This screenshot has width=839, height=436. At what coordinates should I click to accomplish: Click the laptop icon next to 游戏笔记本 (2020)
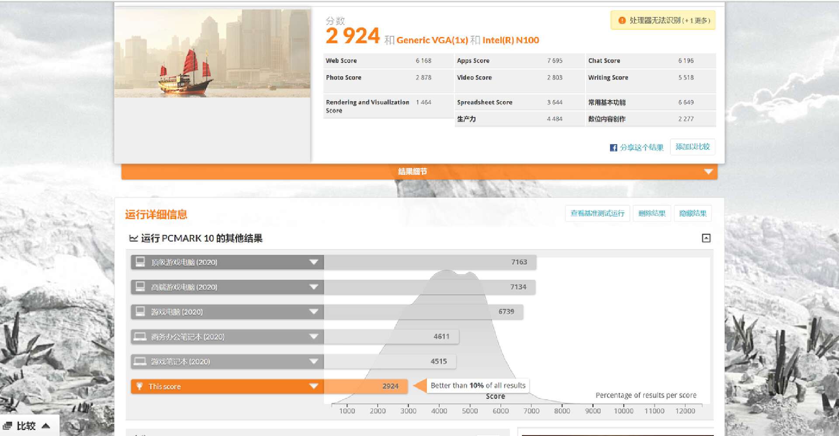(x=140, y=361)
